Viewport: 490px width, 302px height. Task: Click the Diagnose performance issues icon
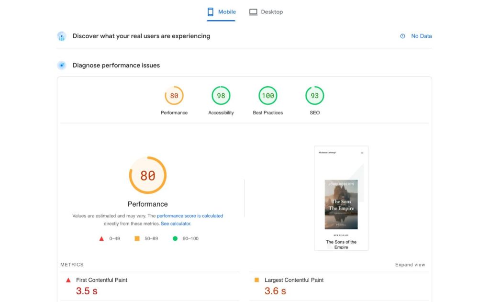click(62, 66)
